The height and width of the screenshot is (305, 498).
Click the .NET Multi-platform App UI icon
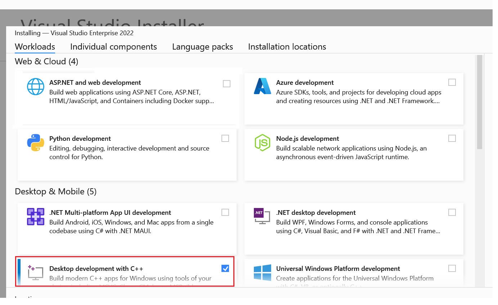tap(35, 216)
